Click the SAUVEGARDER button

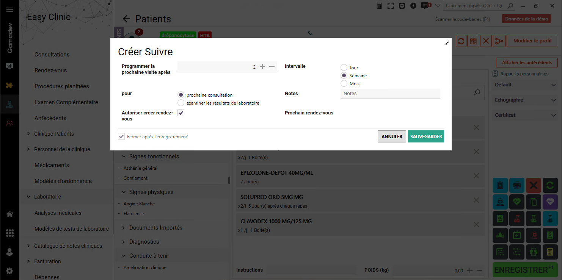click(x=426, y=136)
